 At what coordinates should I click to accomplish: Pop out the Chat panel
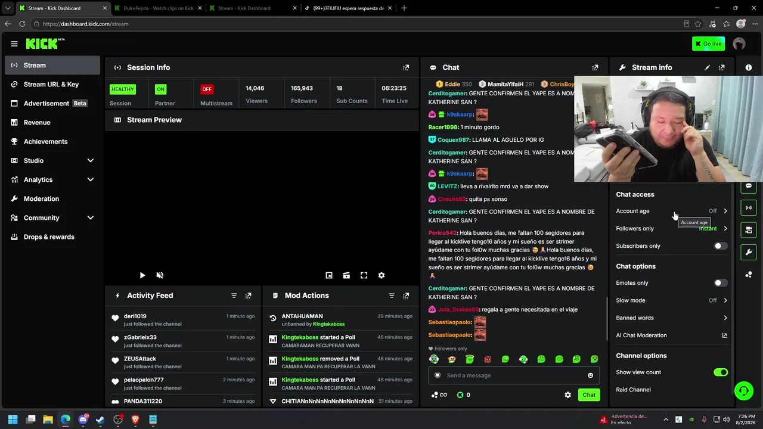coord(595,68)
